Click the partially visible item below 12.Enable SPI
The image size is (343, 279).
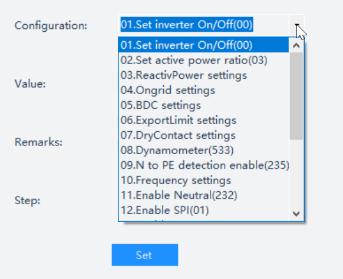(x=203, y=220)
